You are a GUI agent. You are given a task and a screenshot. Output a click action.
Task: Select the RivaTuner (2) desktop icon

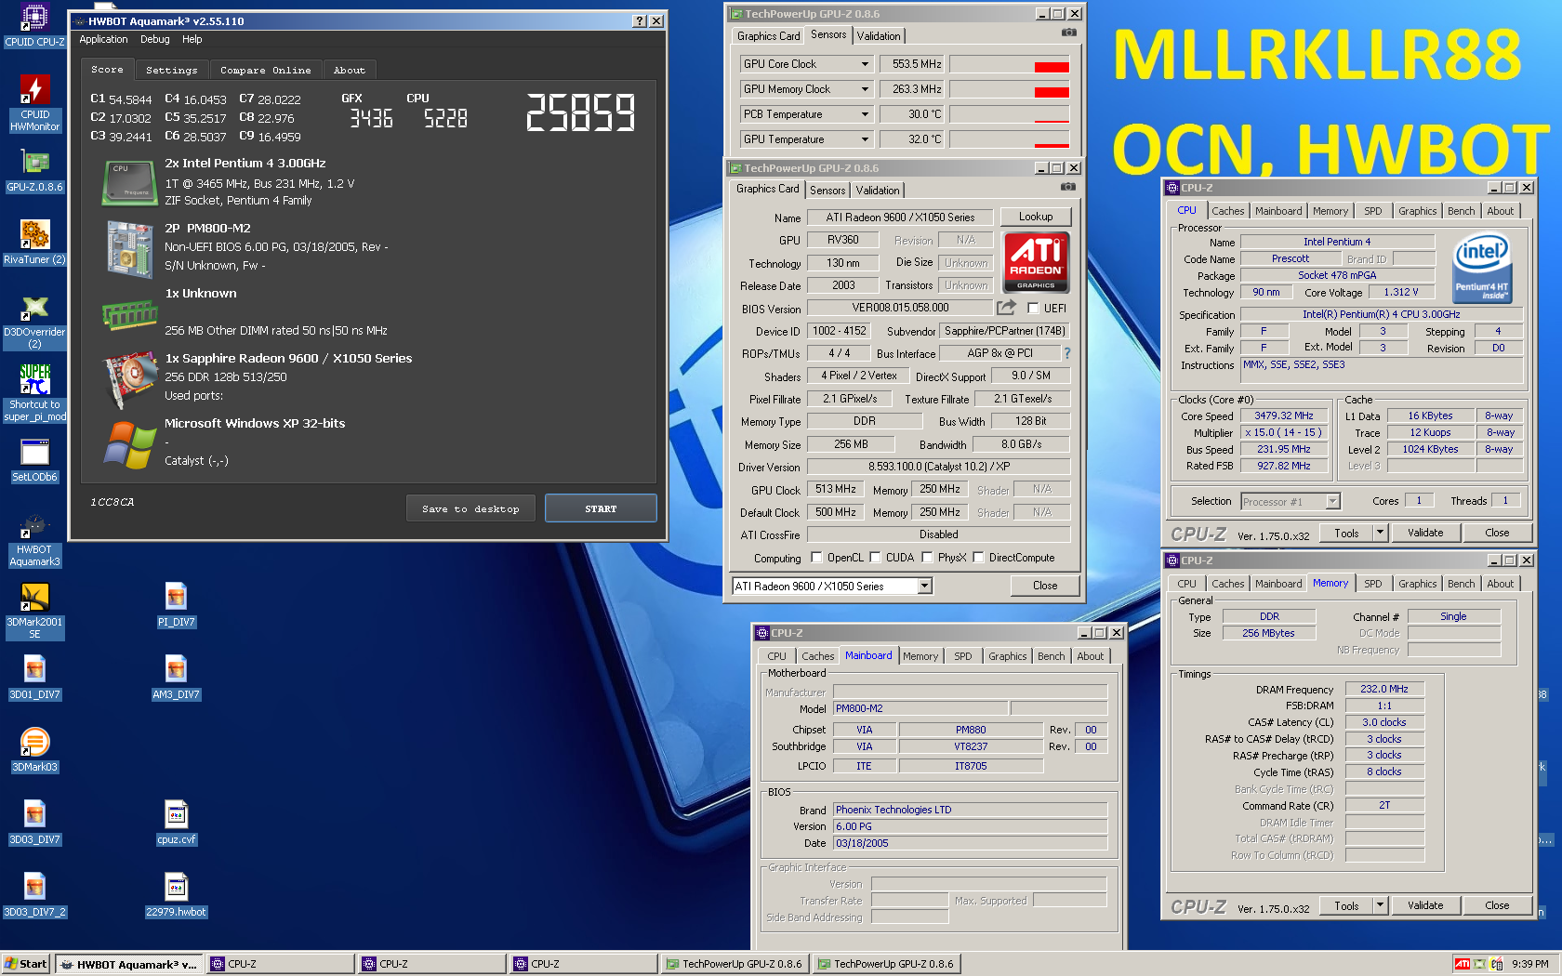pos(34,243)
